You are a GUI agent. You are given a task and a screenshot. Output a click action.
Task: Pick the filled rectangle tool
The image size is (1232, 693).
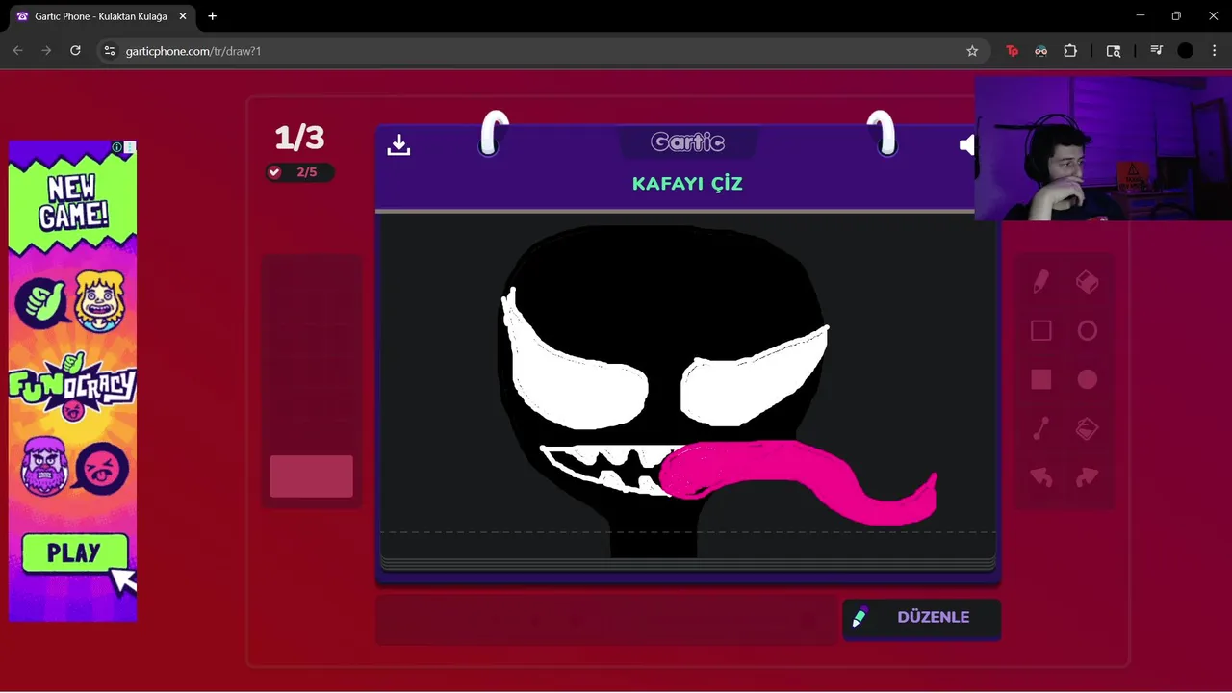click(x=1040, y=379)
